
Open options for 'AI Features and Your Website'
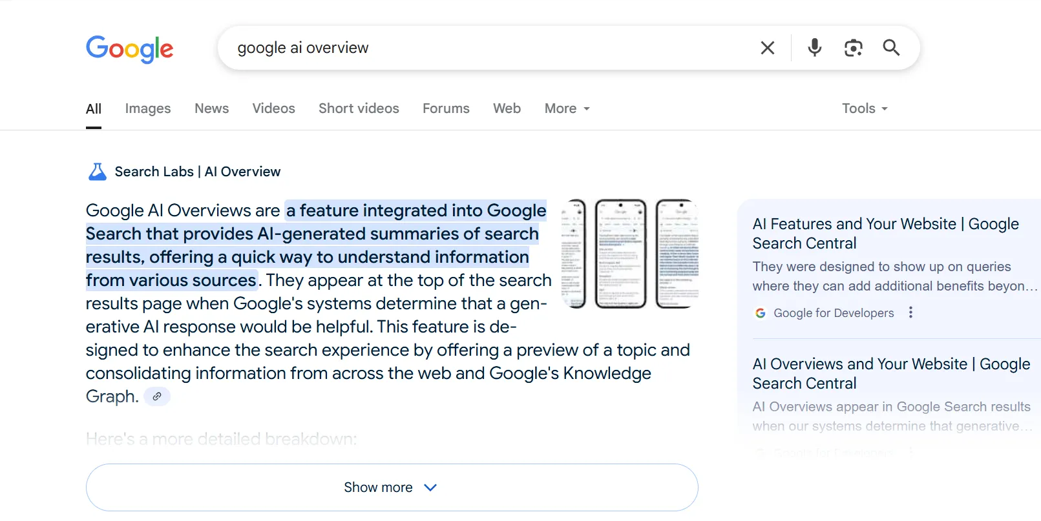click(x=910, y=312)
